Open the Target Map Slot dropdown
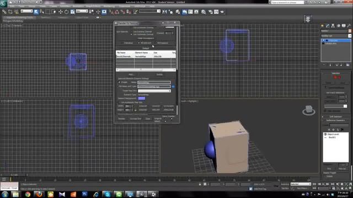This screenshot has width=353, height=198. [154, 91]
